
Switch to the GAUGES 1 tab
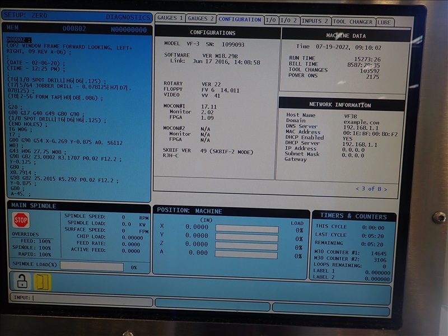[x=169, y=19]
